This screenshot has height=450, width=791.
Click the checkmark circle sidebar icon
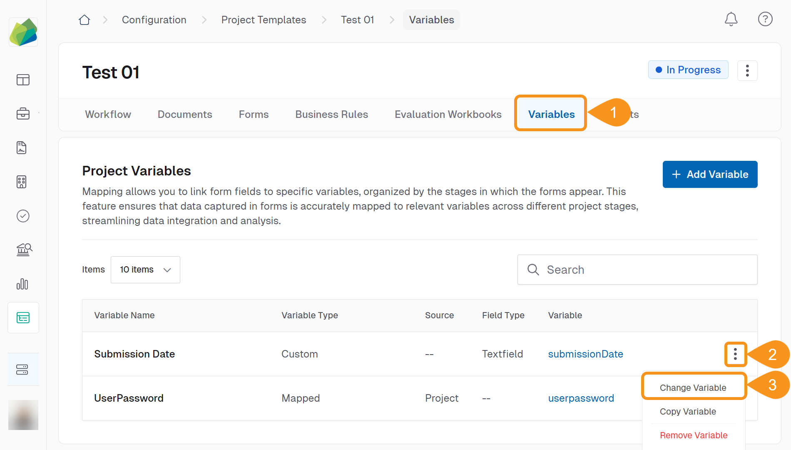tap(23, 216)
